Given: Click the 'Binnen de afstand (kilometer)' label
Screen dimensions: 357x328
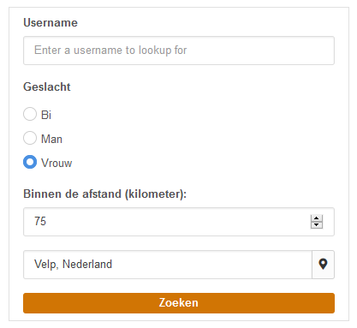Looking at the screenshot, I should pyautogui.click(x=105, y=194).
